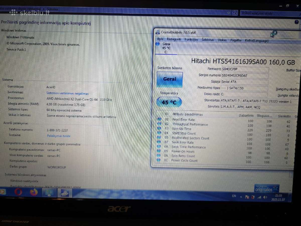
Task: Open the Redaguoti menu
Action: point(174,39)
